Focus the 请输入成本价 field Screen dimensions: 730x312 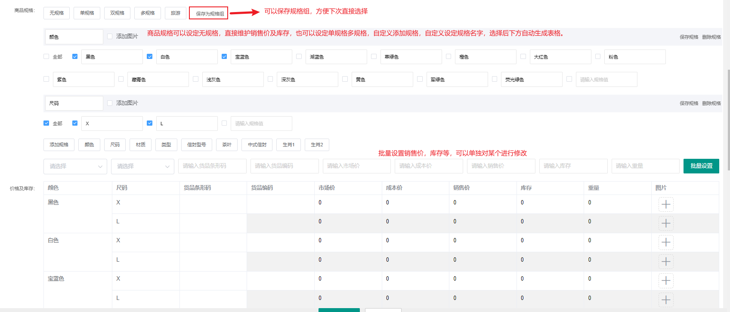(429, 166)
